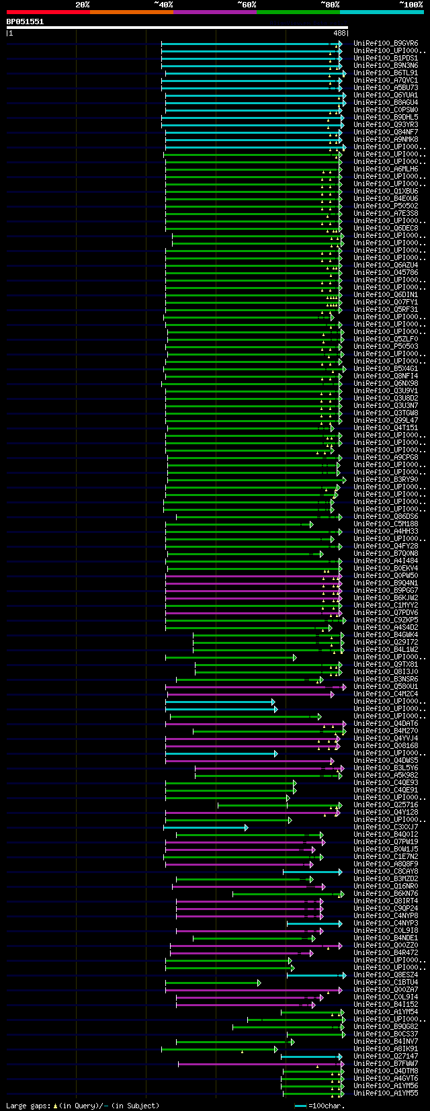The image size is (430, 1111).
Task: Click the cyan ~100% identity legend bar
Action: pos(382,12)
